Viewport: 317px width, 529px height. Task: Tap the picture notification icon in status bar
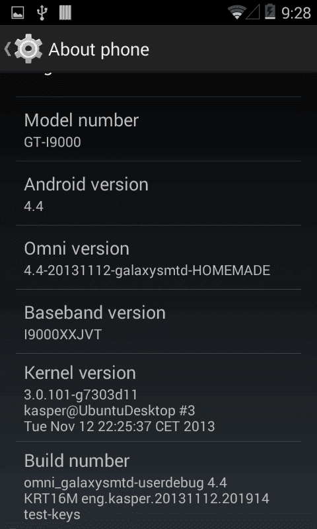(18, 13)
